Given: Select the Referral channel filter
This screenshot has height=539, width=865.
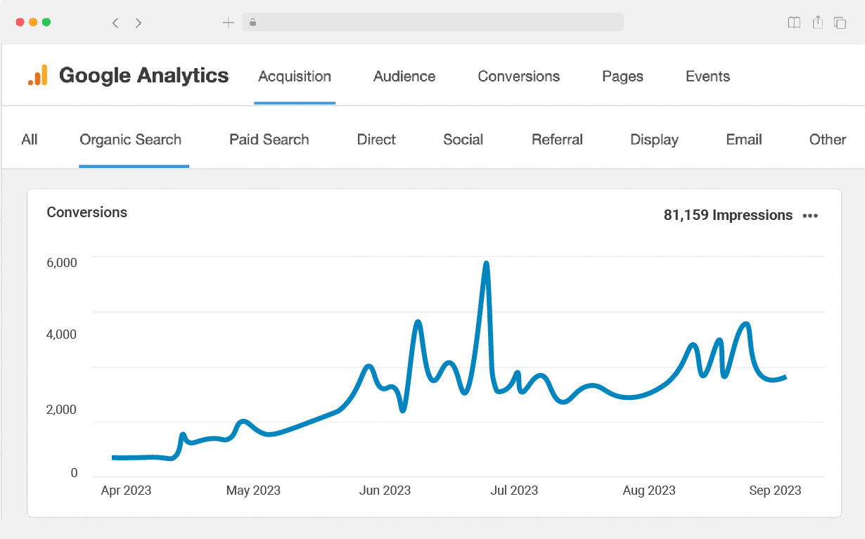Looking at the screenshot, I should pos(557,139).
